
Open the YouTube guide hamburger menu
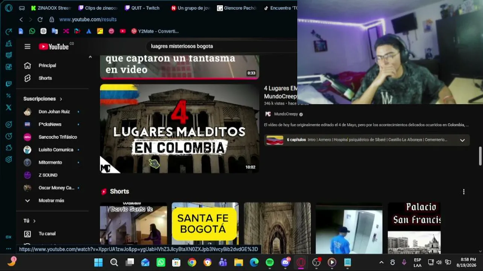27,46
